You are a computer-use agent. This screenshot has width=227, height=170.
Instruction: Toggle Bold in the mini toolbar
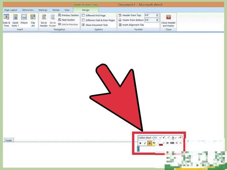pyautogui.click(x=140, y=143)
